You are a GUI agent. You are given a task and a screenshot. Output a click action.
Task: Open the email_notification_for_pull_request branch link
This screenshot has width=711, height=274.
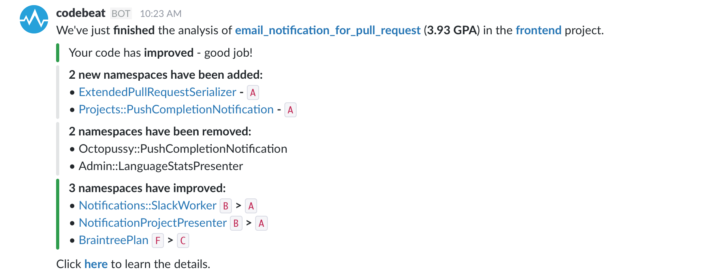(x=327, y=30)
